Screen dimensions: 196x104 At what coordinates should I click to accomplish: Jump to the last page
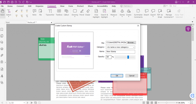click(x=31, y=103)
